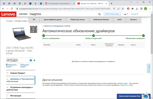Select the ПК category tab
Image resolution: width=153 pixels, height=99 pixels.
click(x=34, y=20)
